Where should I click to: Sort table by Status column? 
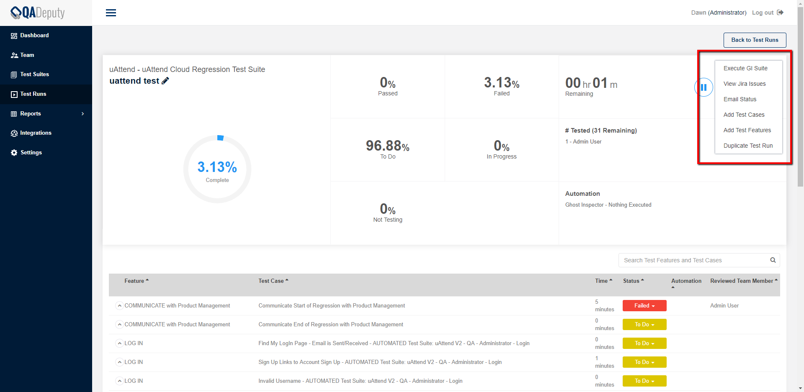coord(634,281)
